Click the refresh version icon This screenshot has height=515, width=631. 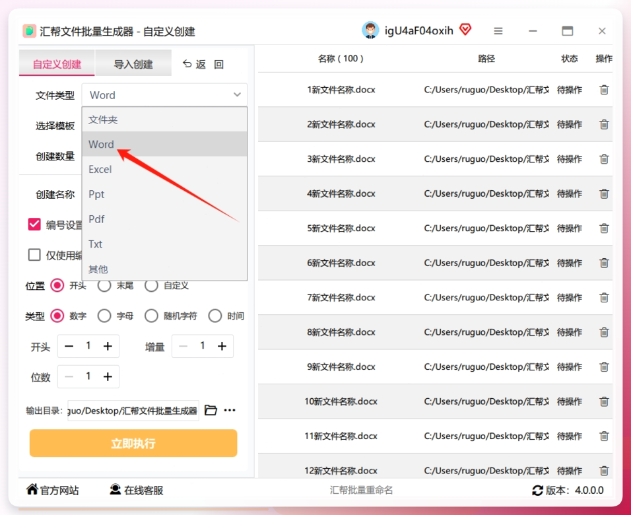(537, 491)
